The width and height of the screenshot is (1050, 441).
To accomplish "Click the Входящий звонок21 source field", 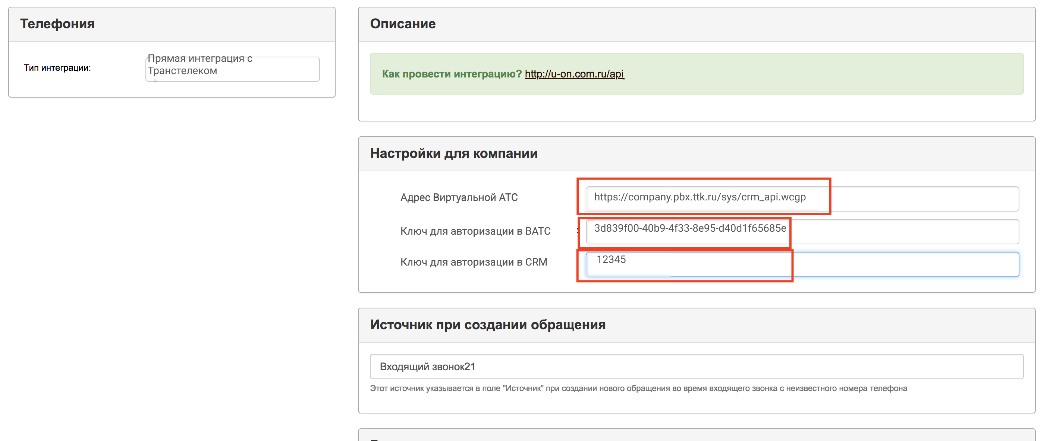I will coord(696,366).
